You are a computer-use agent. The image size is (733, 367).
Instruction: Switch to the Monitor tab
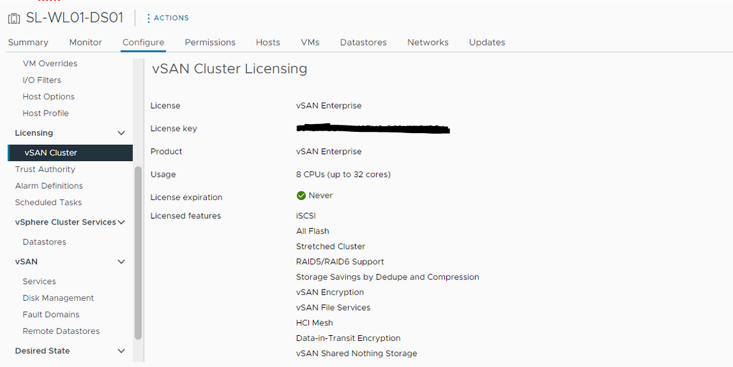click(x=86, y=42)
